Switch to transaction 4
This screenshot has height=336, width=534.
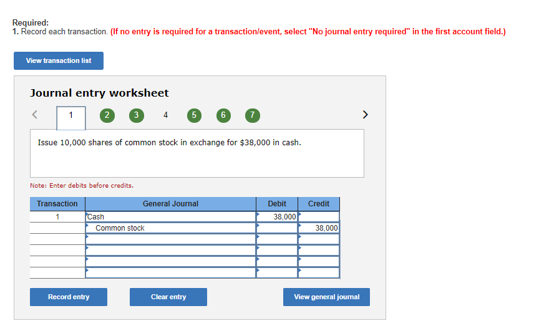point(165,115)
